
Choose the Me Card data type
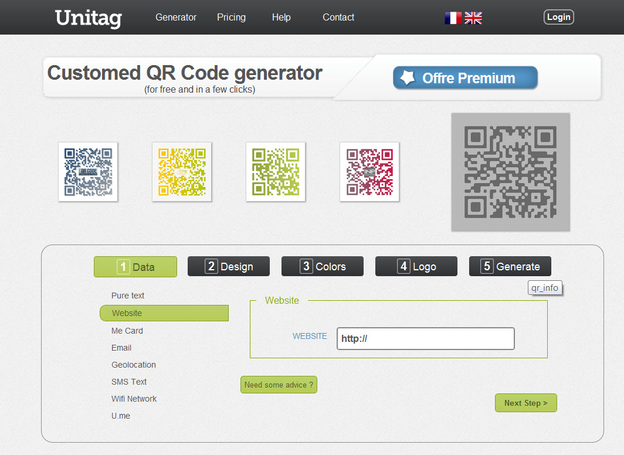127,331
